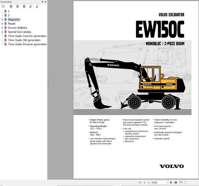The height and width of the screenshot is (186, 199).
Task: Click the green bookmark icon beside Diagrams
Action: coord(5,20)
